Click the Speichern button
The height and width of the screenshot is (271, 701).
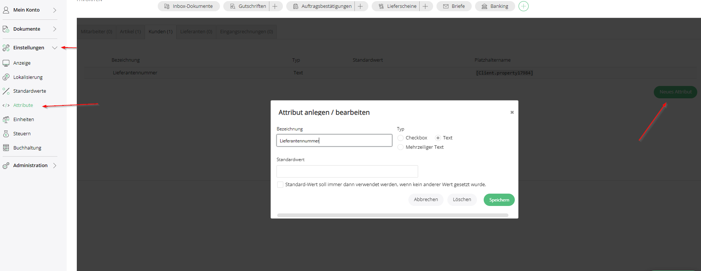499,200
